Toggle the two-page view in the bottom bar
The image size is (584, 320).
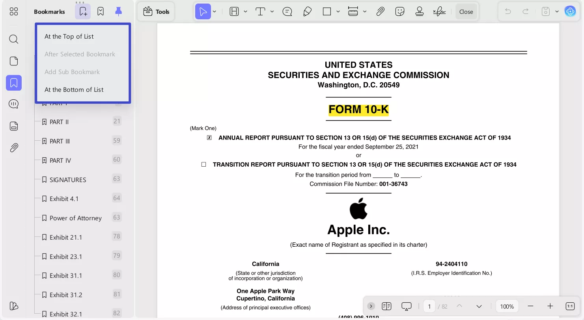tap(386, 306)
